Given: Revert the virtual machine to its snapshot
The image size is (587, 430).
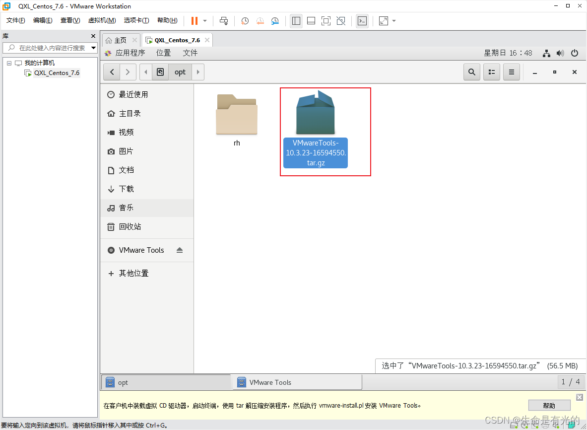Looking at the screenshot, I should (x=260, y=20).
